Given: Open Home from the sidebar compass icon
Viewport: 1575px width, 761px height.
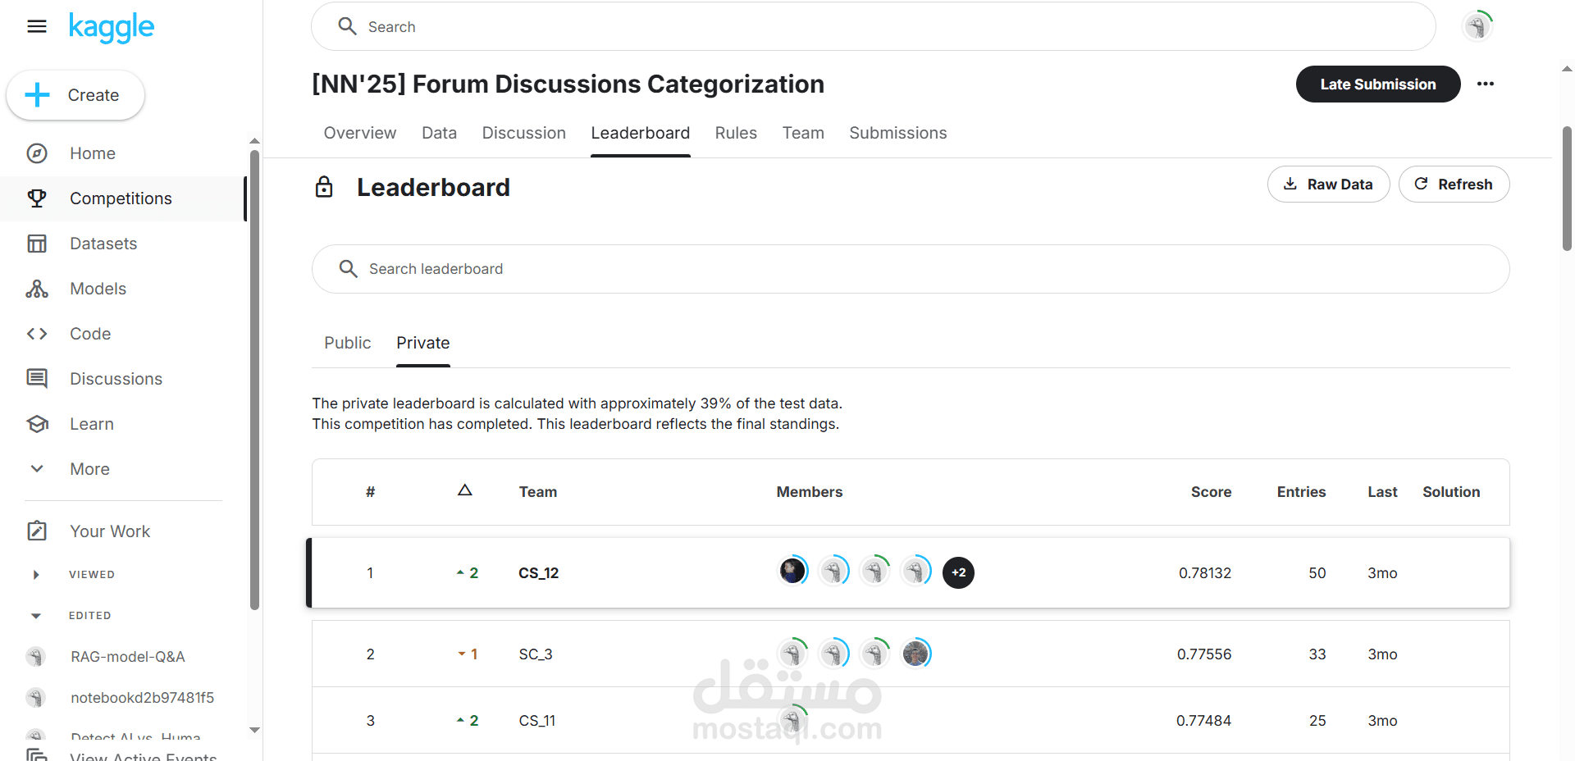Looking at the screenshot, I should point(37,153).
